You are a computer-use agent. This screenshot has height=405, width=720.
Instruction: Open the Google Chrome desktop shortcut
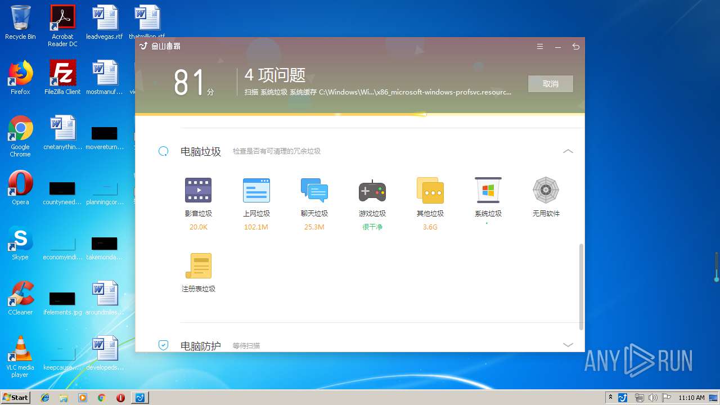coord(20,136)
